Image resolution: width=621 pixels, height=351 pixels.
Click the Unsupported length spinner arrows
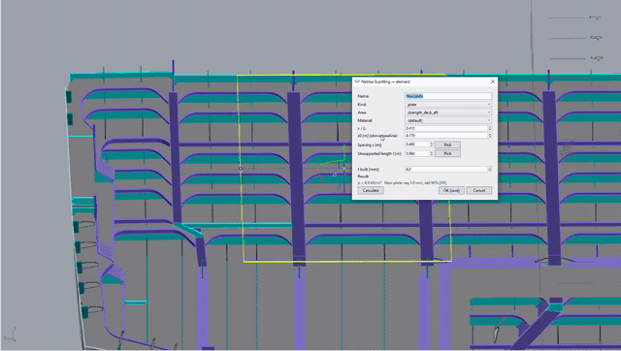pyautogui.click(x=431, y=153)
